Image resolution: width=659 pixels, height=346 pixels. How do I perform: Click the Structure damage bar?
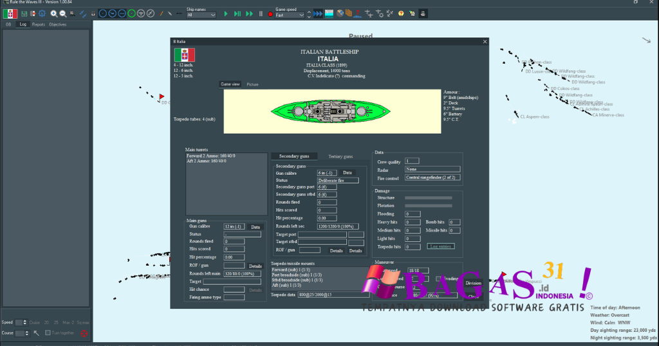click(428, 198)
